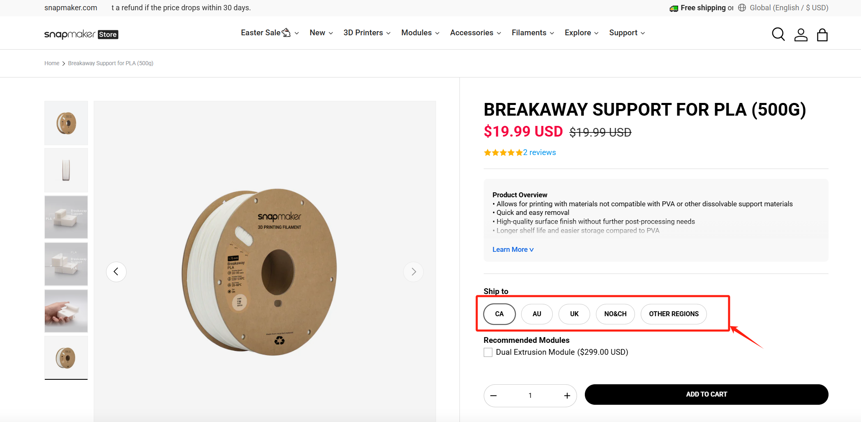Click the Snapmaker Store logo
This screenshot has height=422, width=861.
[81, 34]
